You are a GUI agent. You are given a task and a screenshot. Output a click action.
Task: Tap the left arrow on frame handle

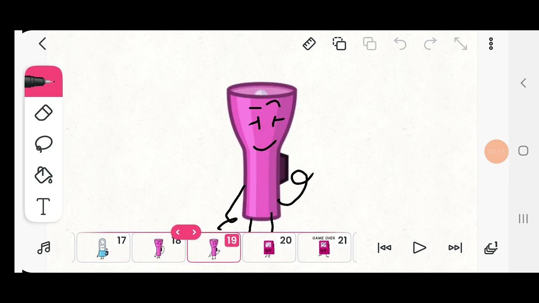[178, 232]
